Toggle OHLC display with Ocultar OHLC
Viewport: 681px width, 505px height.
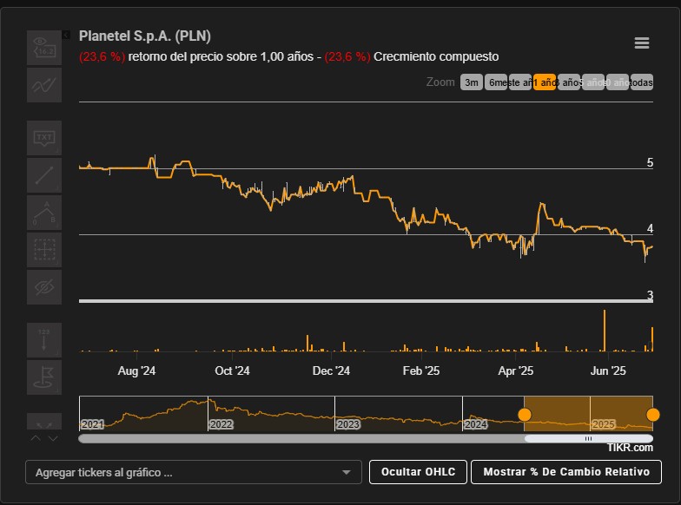pyautogui.click(x=418, y=472)
